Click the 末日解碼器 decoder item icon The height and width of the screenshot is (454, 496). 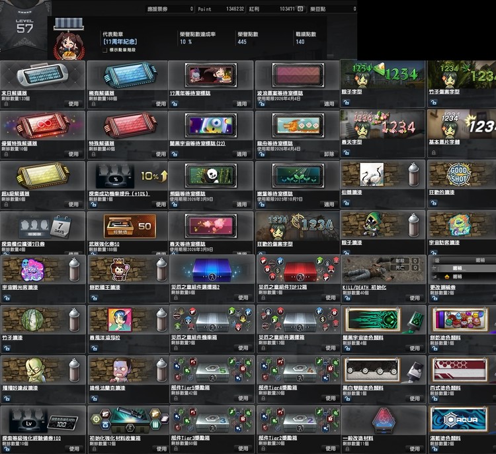[42, 75]
